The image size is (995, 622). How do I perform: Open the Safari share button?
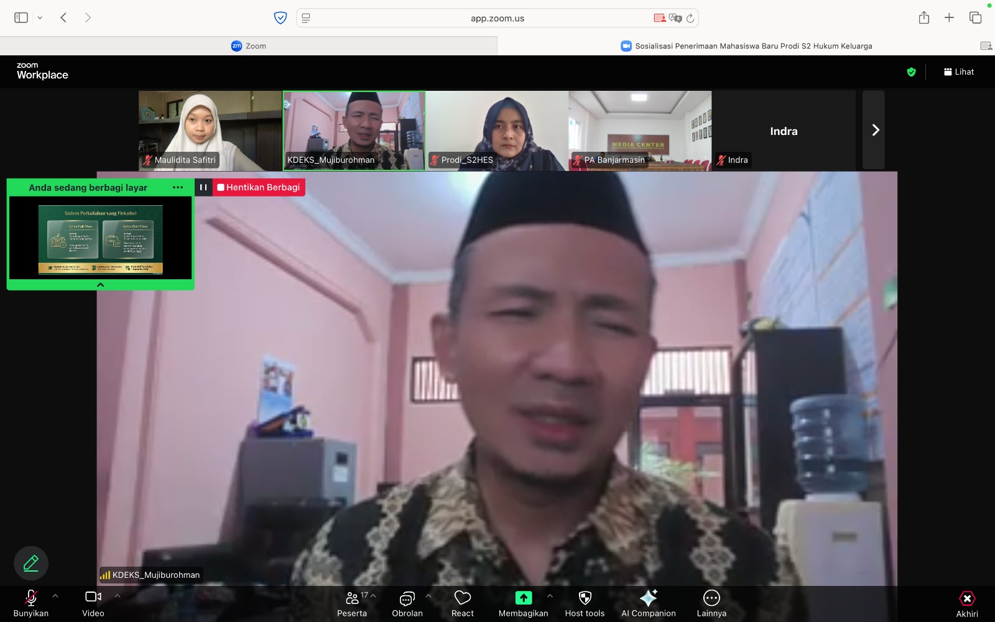924,17
